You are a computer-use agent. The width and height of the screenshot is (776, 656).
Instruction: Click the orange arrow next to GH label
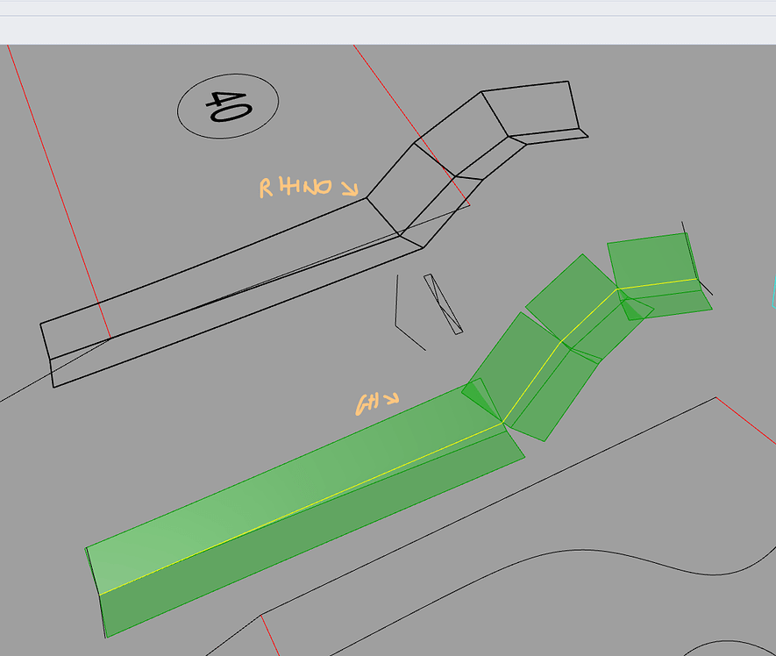pos(395,399)
